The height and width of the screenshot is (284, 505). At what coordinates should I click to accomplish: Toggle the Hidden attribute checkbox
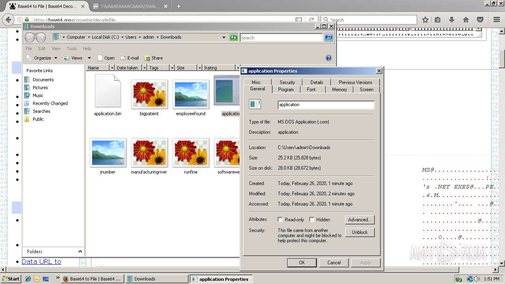click(312, 220)
